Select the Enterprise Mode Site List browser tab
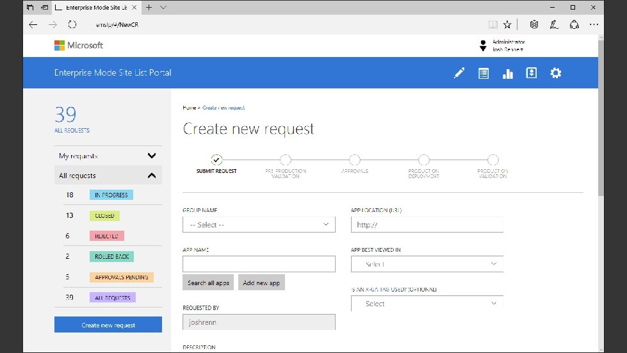 [96, 7]
